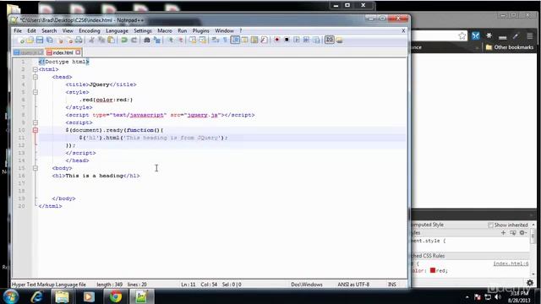This screenshot has height=304, width=541.
Task: Click the Paste clipboard icon
Action: 111,40
